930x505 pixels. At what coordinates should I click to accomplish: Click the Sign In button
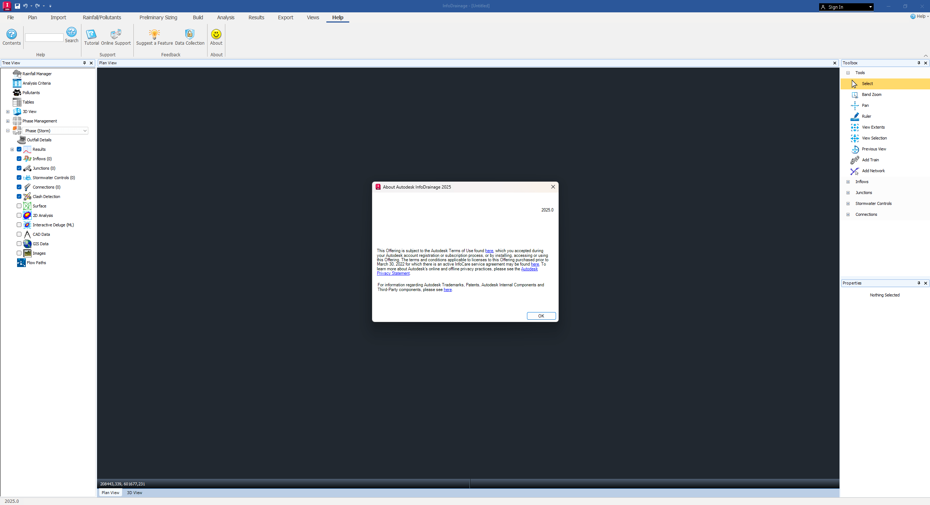[846, 7]
